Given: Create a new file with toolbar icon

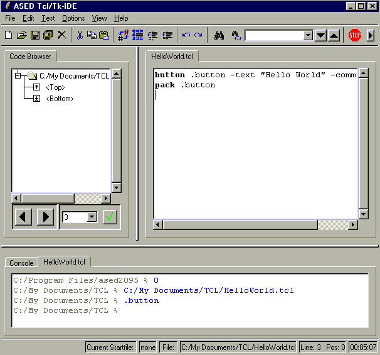Looking at the screenshot, I should pyautogui.click(x=9, y=35).
